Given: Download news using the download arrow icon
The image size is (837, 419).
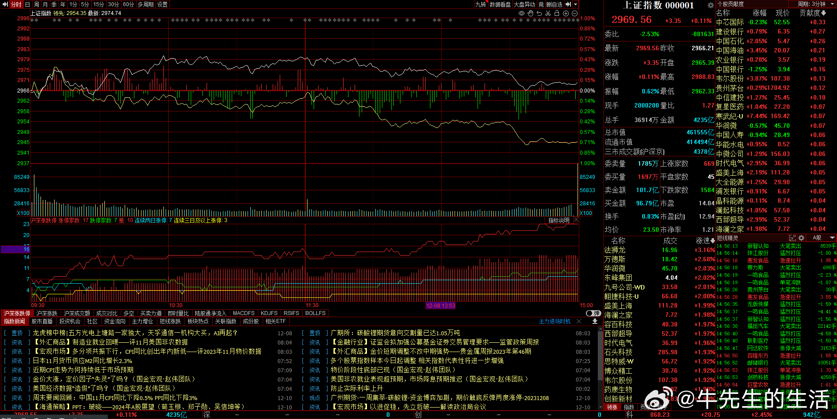Looking at the screenshot, I should click(x=595, y=322).
